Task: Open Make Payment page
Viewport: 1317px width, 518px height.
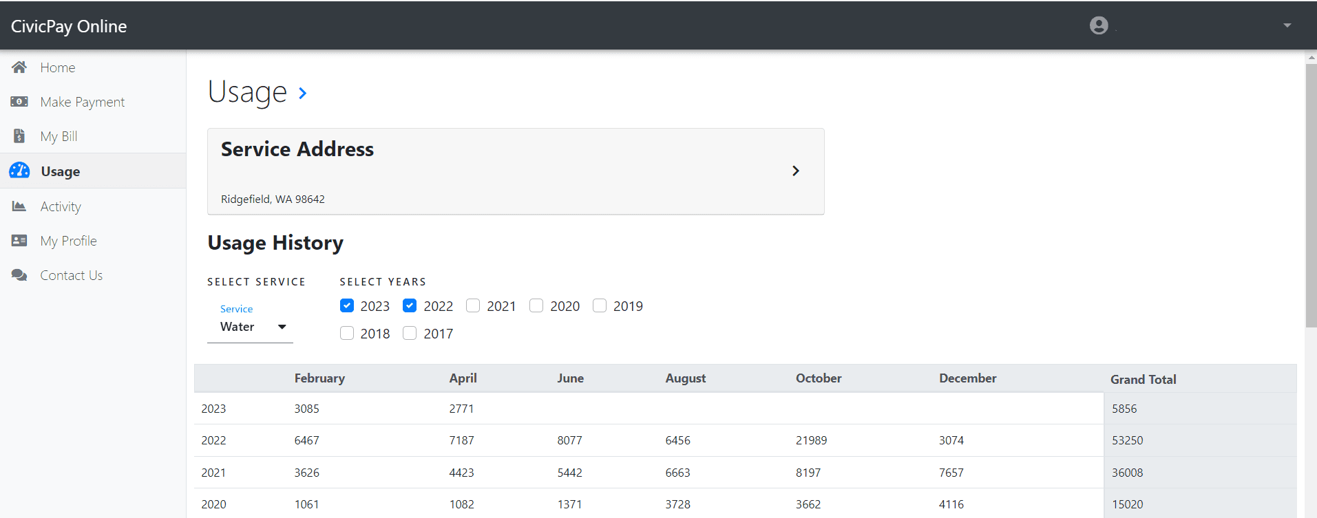Action: 93,101
